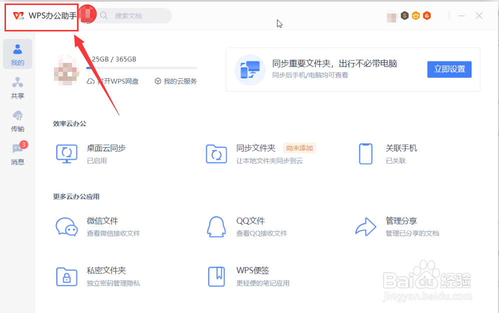499x313 pixels.
Task: Click the search magnifier icon
Action: click(x=103, y=15)
